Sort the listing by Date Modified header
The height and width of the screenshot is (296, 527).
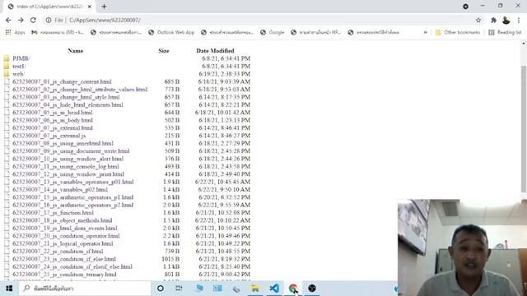pyautogui.click(x=215, y=51)
